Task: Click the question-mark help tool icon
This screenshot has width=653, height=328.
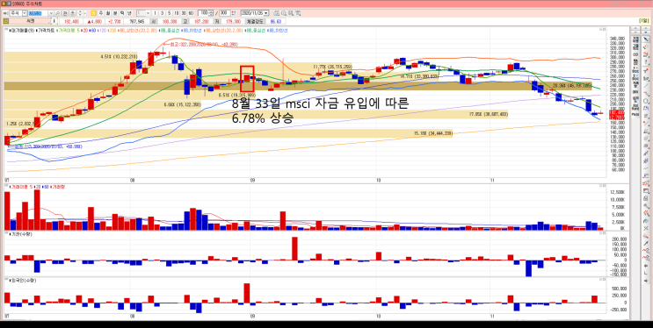Action: (646, 62)
